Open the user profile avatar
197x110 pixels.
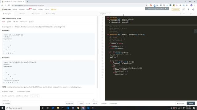[x=193, y=9]
